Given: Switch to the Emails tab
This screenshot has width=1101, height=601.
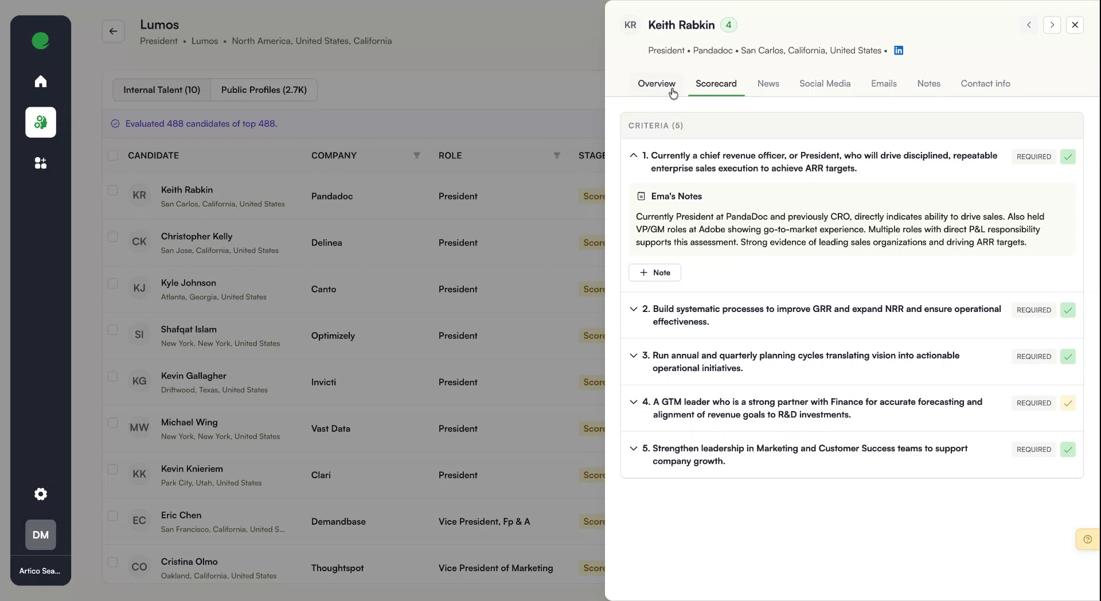Looking at the screenshot, I should [x=883, y=83].
